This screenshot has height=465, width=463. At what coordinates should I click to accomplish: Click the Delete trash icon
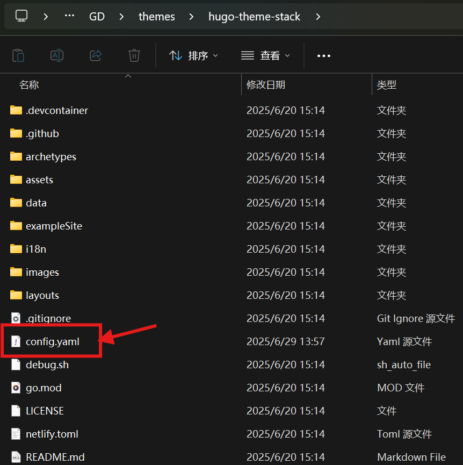click(x=134, y=55)
